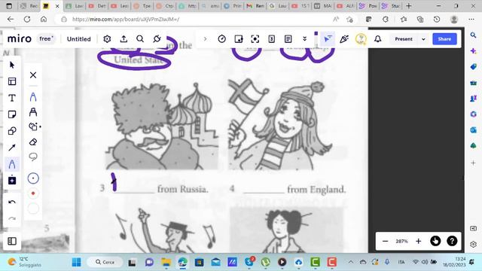The image size is (482, 271).
Task: Close the pen tool submenu
Action: pyautogui.click(x=33, y=75)
